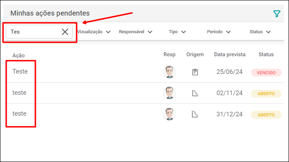Click the teal filter funnel icon

tap(277, 14)
